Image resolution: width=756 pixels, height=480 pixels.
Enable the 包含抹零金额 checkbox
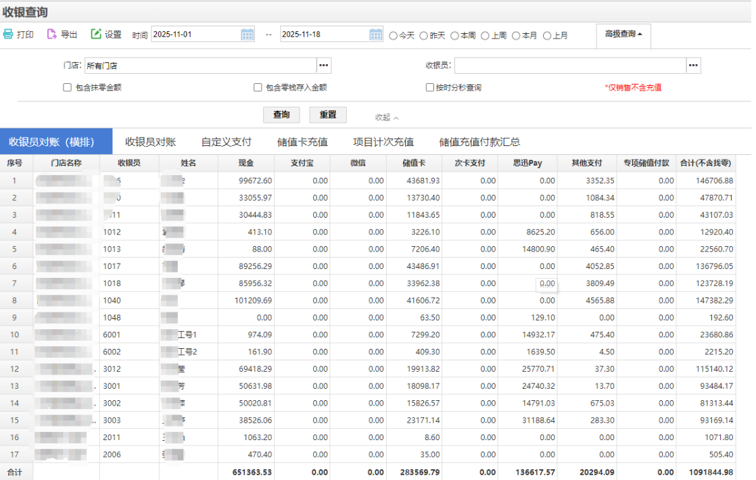tap(67, 87)
